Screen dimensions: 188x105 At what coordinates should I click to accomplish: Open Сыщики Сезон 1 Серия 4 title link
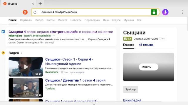(69, 62)
